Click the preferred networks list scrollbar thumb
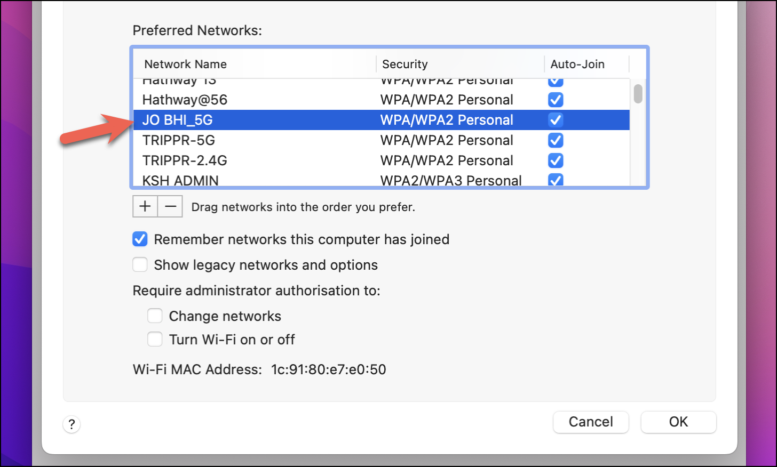This screenshot has height=467, width=777. pyautogui.click(x=638, y=94)
